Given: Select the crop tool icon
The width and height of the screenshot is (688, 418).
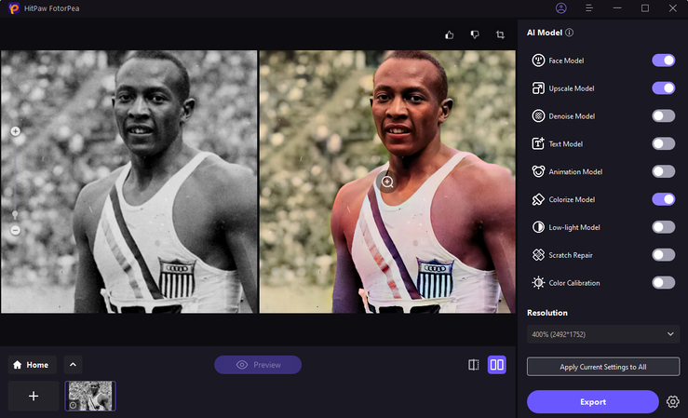Looking at the screenshot, I should pyautogui.click(x=500, y=34).
